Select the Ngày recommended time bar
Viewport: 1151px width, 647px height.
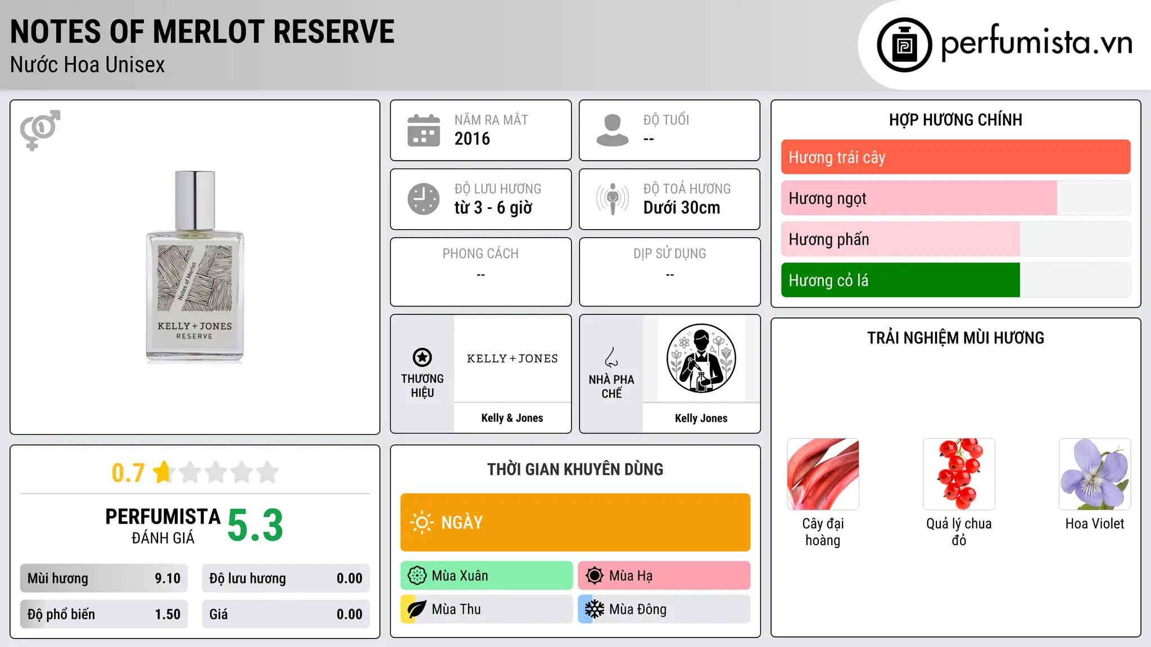point(575,522)
